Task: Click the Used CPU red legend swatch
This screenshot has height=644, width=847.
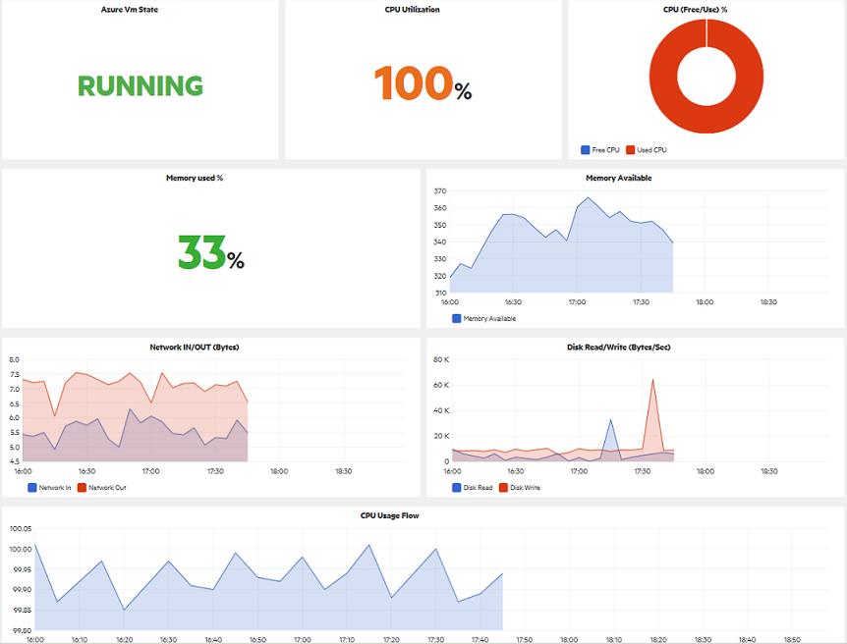Action: (x=630, y=149)
